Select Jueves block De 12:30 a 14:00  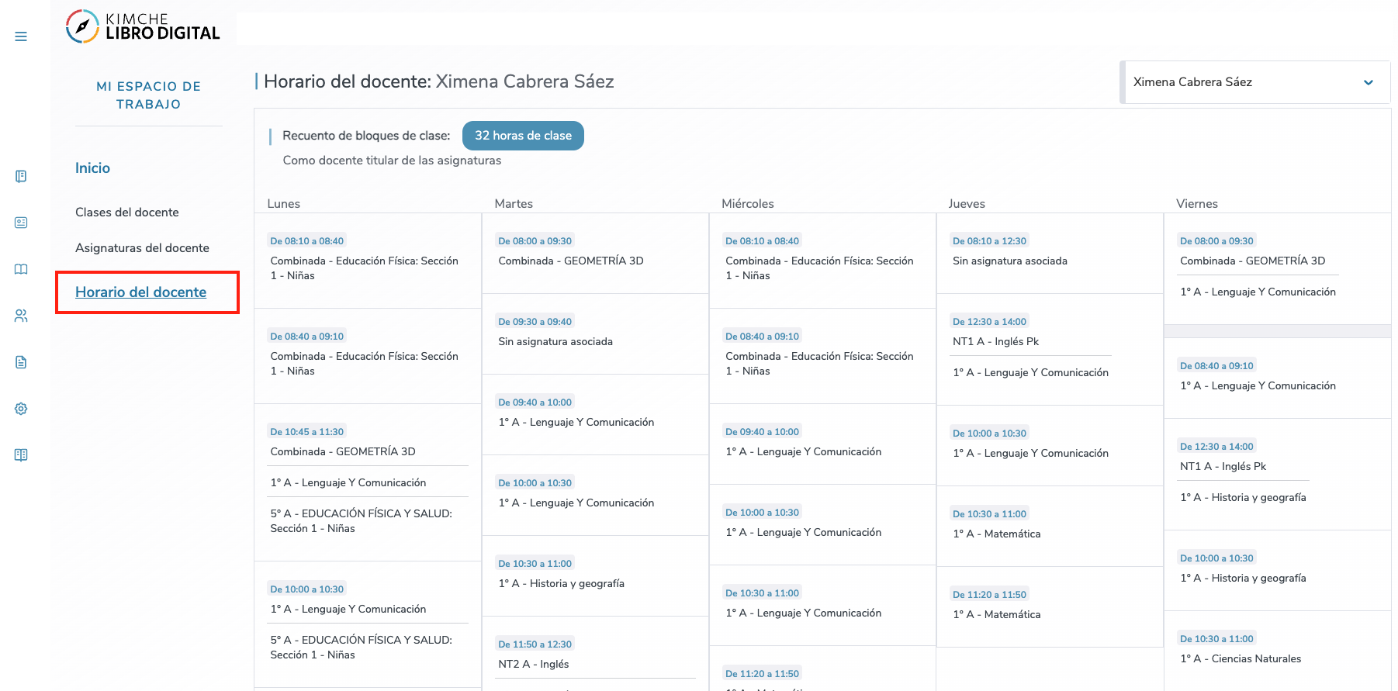click(x=990, y=322)
